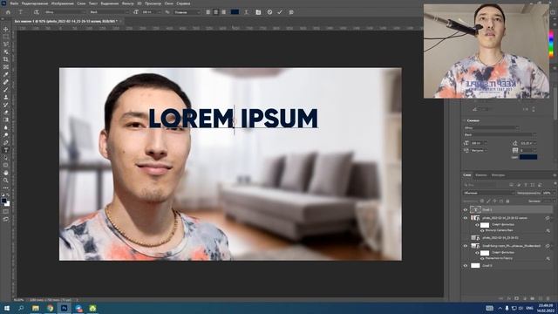Click the Home icon in options bar
The height and width of the screenshot is (314, 558).
[x=8, y=12]
